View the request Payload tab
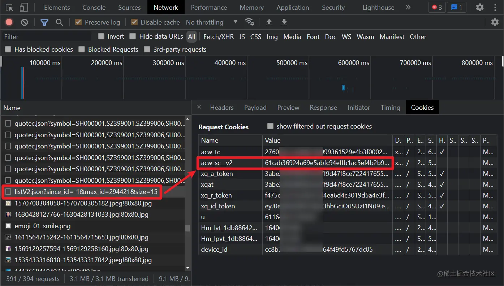504x286 pixels. (255, 107)
